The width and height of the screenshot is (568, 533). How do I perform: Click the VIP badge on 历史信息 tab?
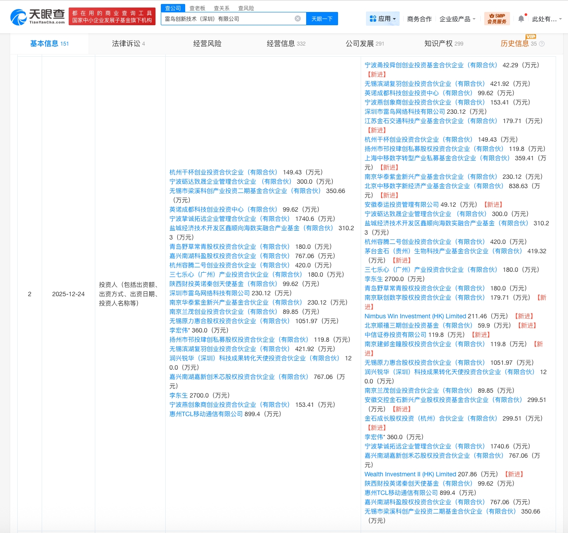pyautogui.click(x=530, y=37)
